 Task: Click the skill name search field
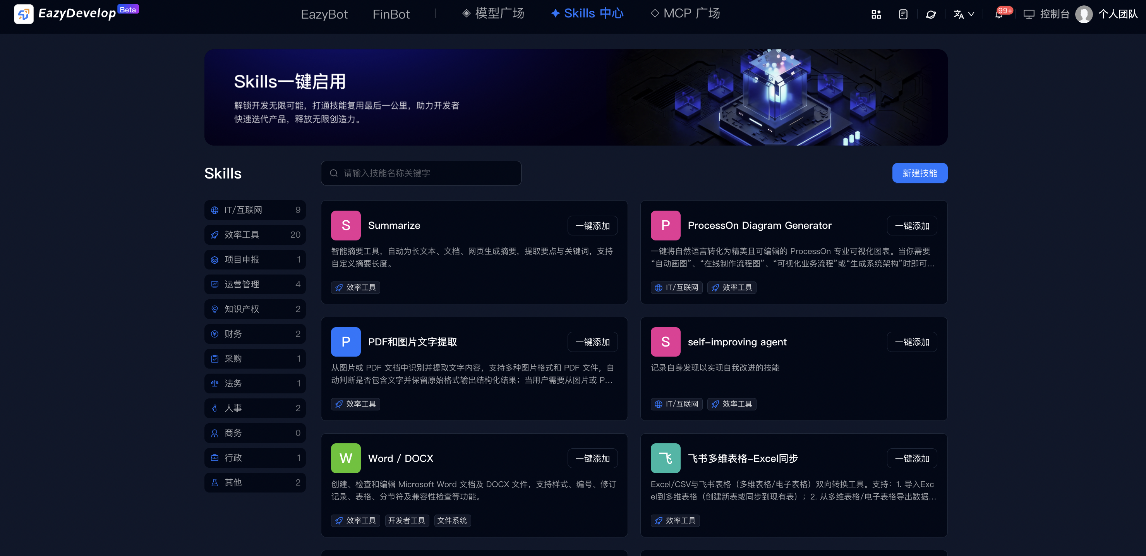[421, 173]
